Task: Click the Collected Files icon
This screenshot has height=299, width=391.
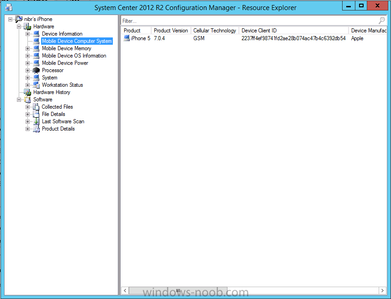Action: click(x=36, y=107)
